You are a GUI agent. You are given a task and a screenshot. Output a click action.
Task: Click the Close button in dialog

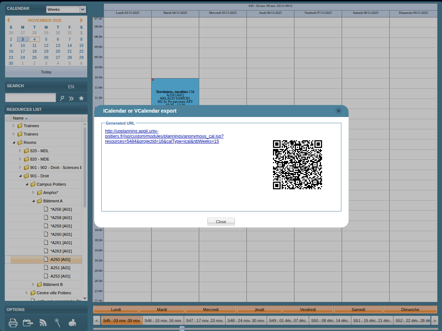tap(221, 222)
